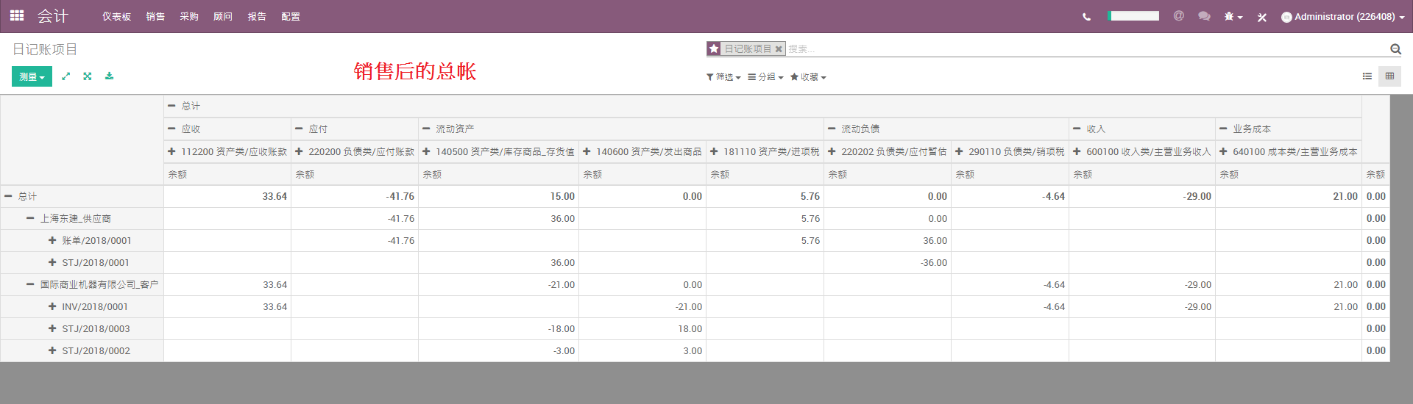
Task: Open the 报告 menu
Action: pyautogui.click(x=257, y=16)
